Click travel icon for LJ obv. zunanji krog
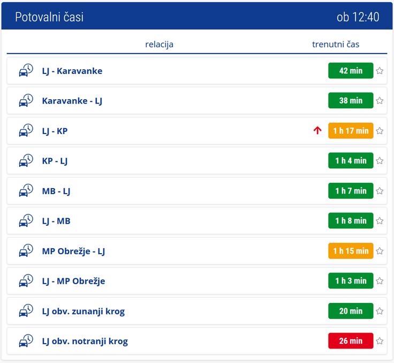 (26, 310)
